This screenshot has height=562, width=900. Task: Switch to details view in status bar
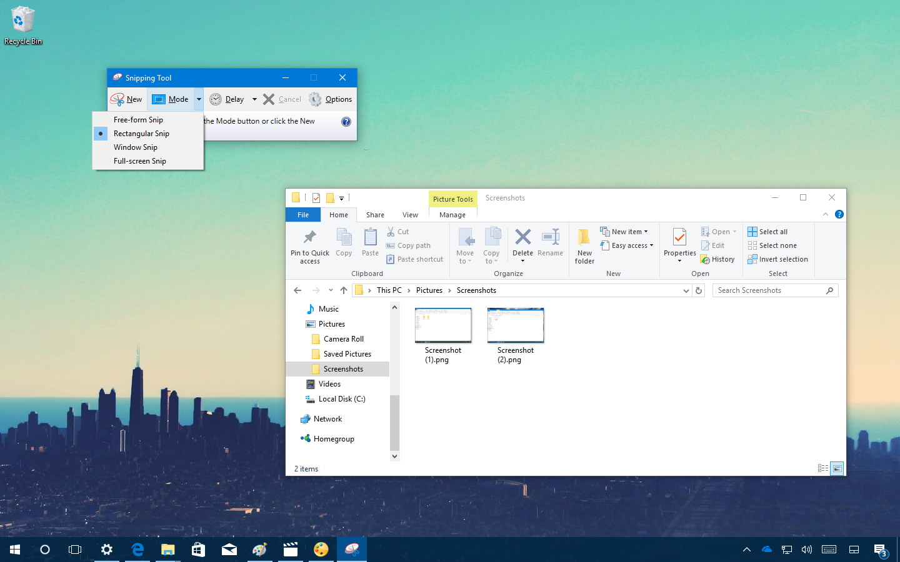coord(822,468)
